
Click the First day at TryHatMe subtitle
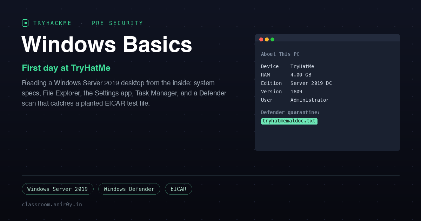click(66, 68)
